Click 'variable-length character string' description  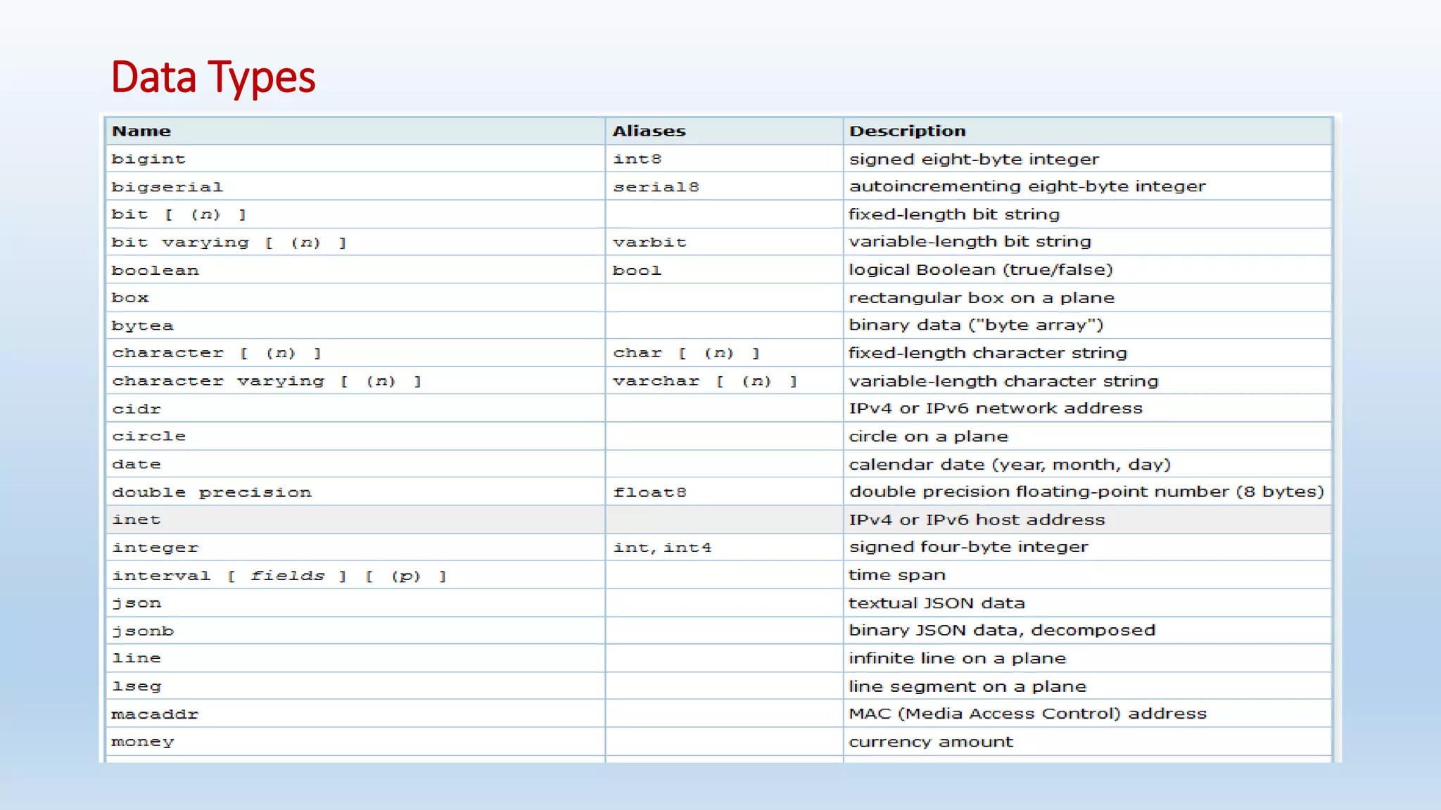pos(1003,381)
